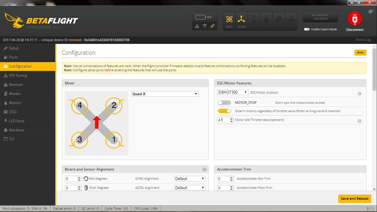The image size is (377, 212).
Task: Open the settings gear in top corner
Action: click(x=371, y=12)
